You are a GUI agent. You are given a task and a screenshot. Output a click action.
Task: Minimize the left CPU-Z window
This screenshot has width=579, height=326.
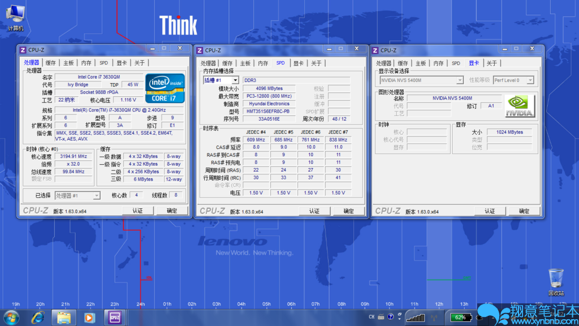click(153, 49)
